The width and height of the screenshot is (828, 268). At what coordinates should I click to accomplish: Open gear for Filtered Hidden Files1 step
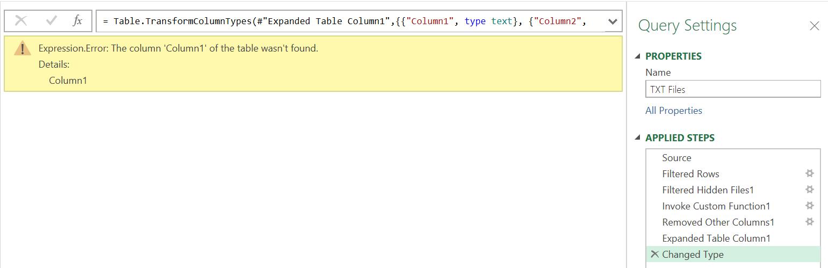coord(810,190)
